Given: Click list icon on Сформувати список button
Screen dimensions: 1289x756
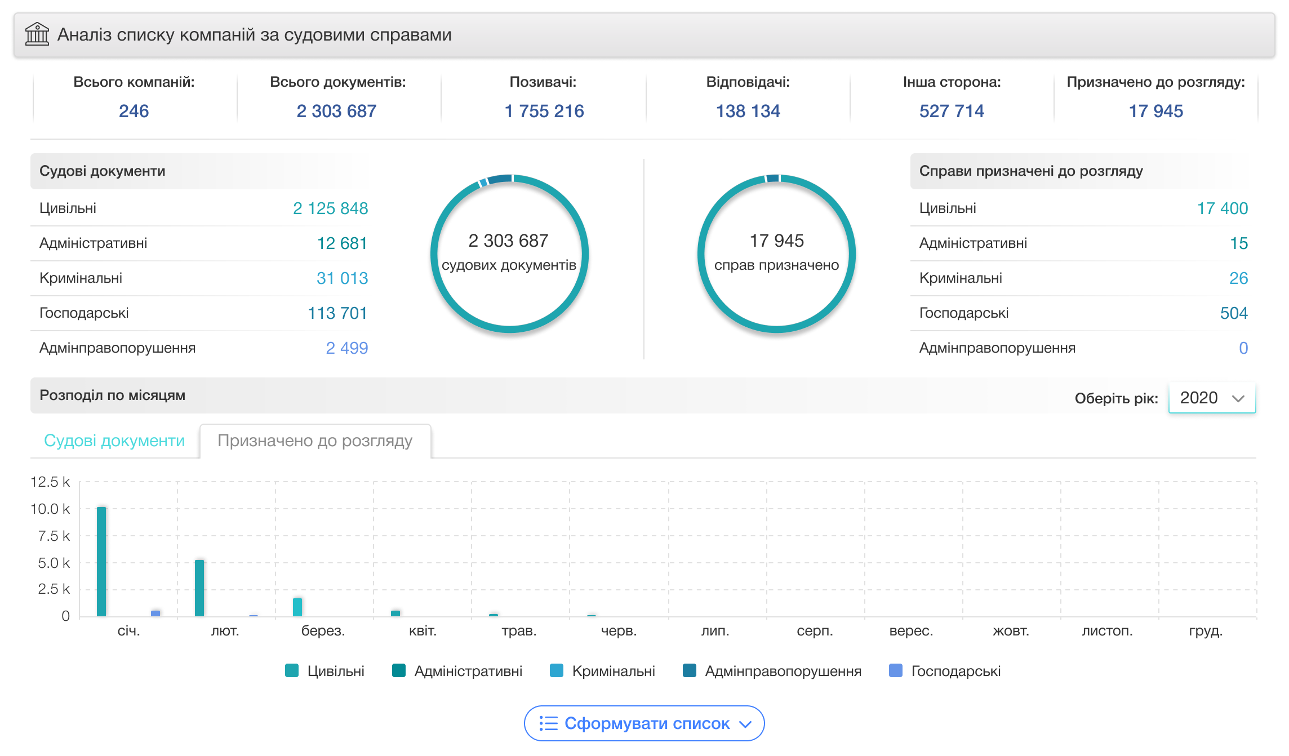Looking at the screenshot, I should pos(548,723).
